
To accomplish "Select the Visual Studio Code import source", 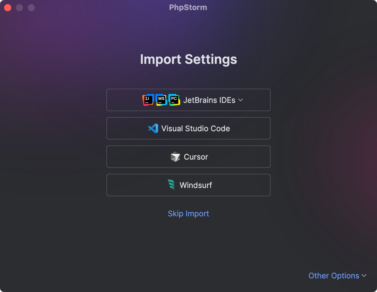I will point(188,128).
